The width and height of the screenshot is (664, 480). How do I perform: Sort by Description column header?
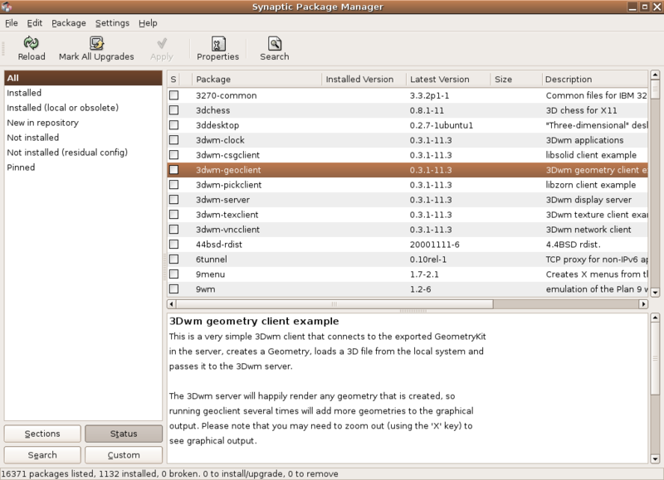[595, 79]
